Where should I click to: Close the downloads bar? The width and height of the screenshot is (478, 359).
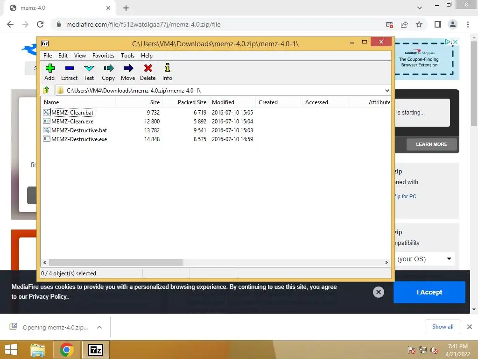click(x=470, y=327)
